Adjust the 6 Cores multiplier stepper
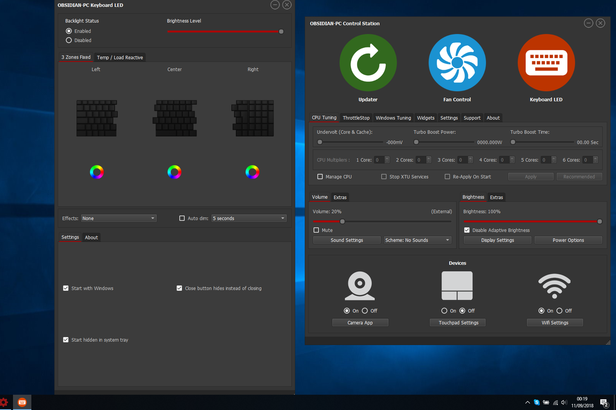 595,160
